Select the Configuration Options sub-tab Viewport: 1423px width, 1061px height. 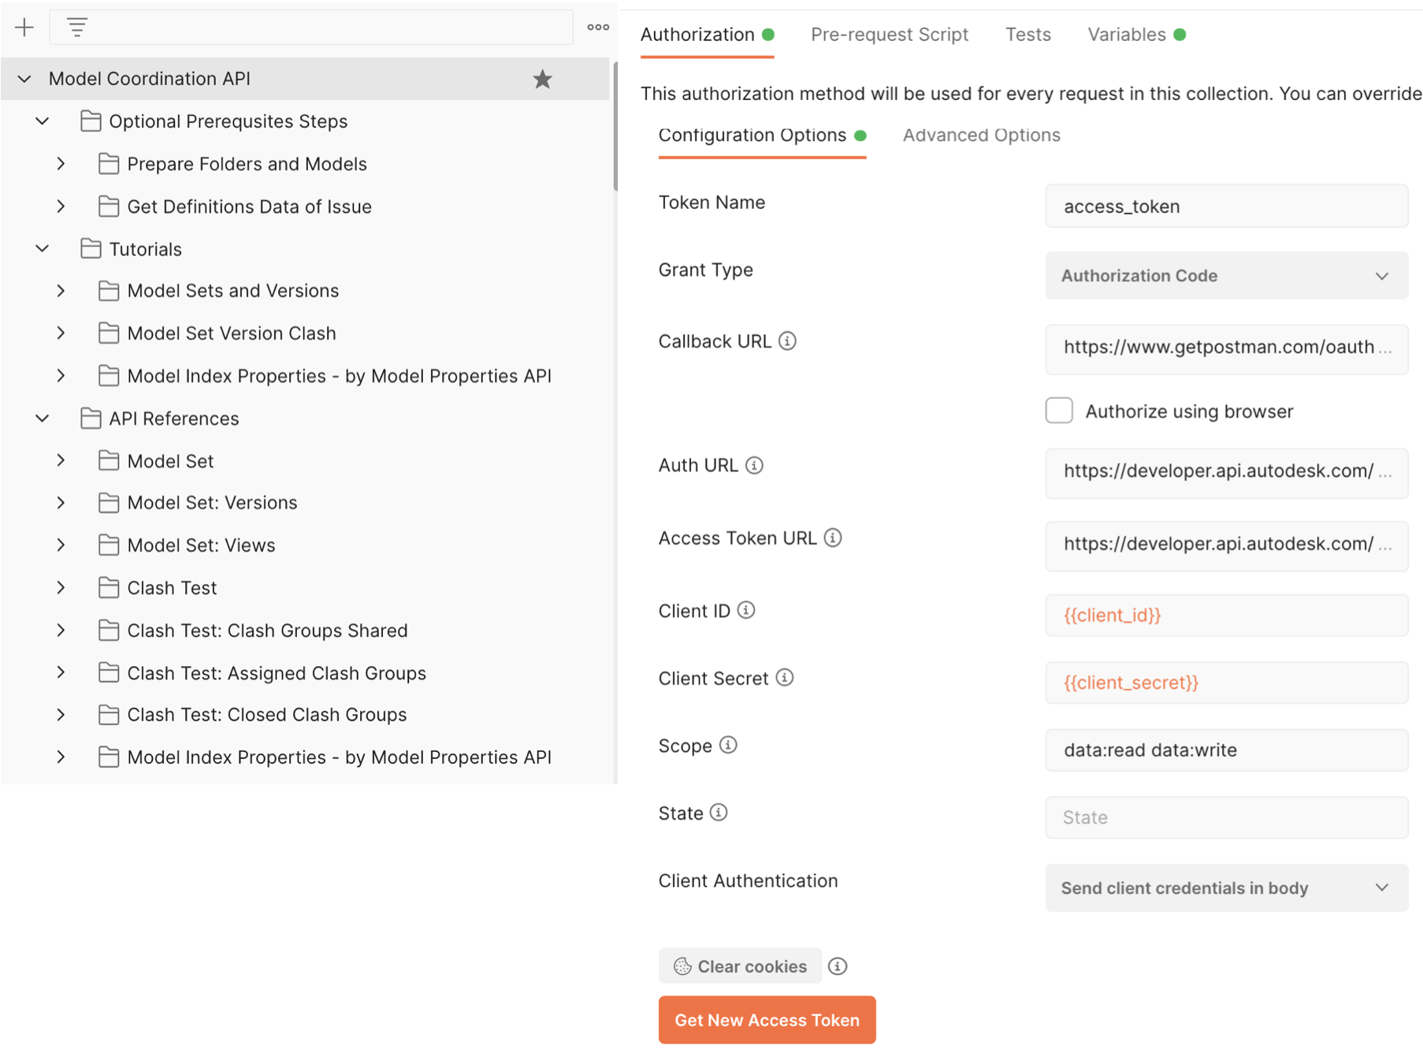point(762,135)
